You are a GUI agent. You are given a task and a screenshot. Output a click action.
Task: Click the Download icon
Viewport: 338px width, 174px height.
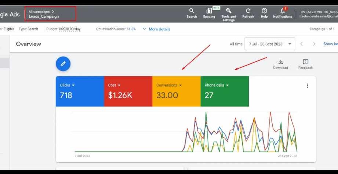280,62
